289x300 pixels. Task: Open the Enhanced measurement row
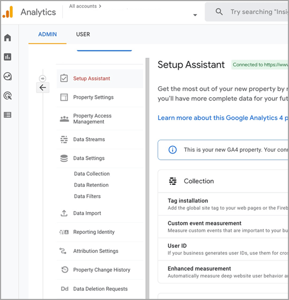point(223,272)
